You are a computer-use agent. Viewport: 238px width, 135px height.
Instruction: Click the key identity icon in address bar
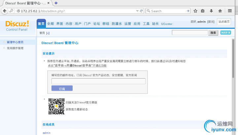(11, 11)
